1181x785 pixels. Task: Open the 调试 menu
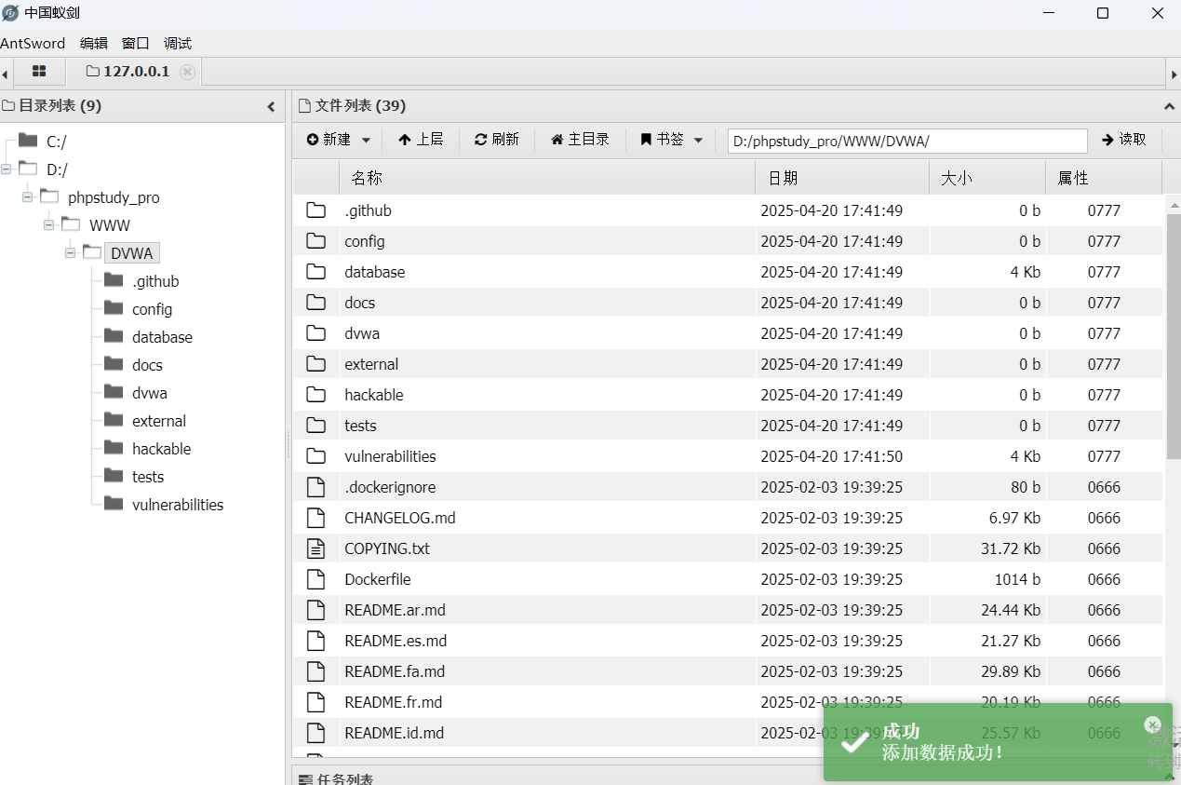pyautogui.click(x=178, y=44)
